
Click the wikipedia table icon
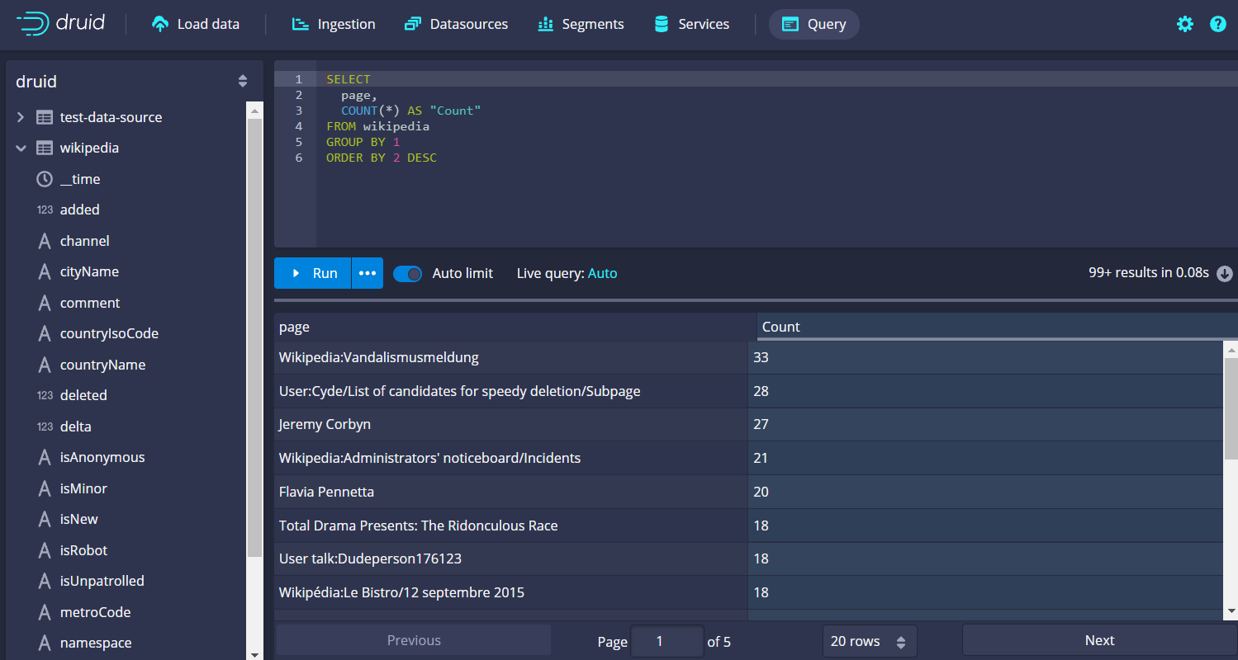(x=45, y=148)
